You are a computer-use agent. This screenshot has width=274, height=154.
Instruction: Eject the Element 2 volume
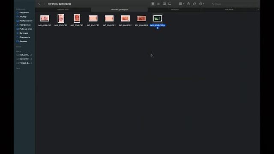click(31, 59)
